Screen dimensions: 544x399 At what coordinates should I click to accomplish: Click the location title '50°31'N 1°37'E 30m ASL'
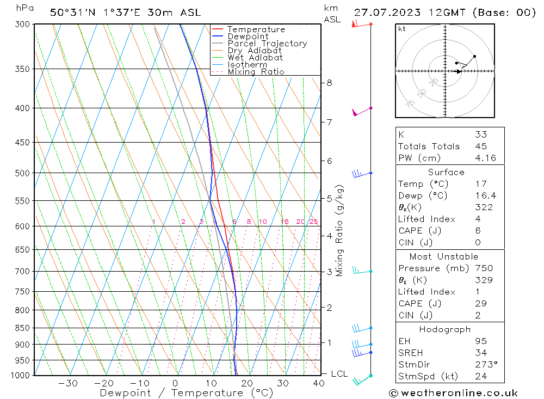(x=125, y=13)
